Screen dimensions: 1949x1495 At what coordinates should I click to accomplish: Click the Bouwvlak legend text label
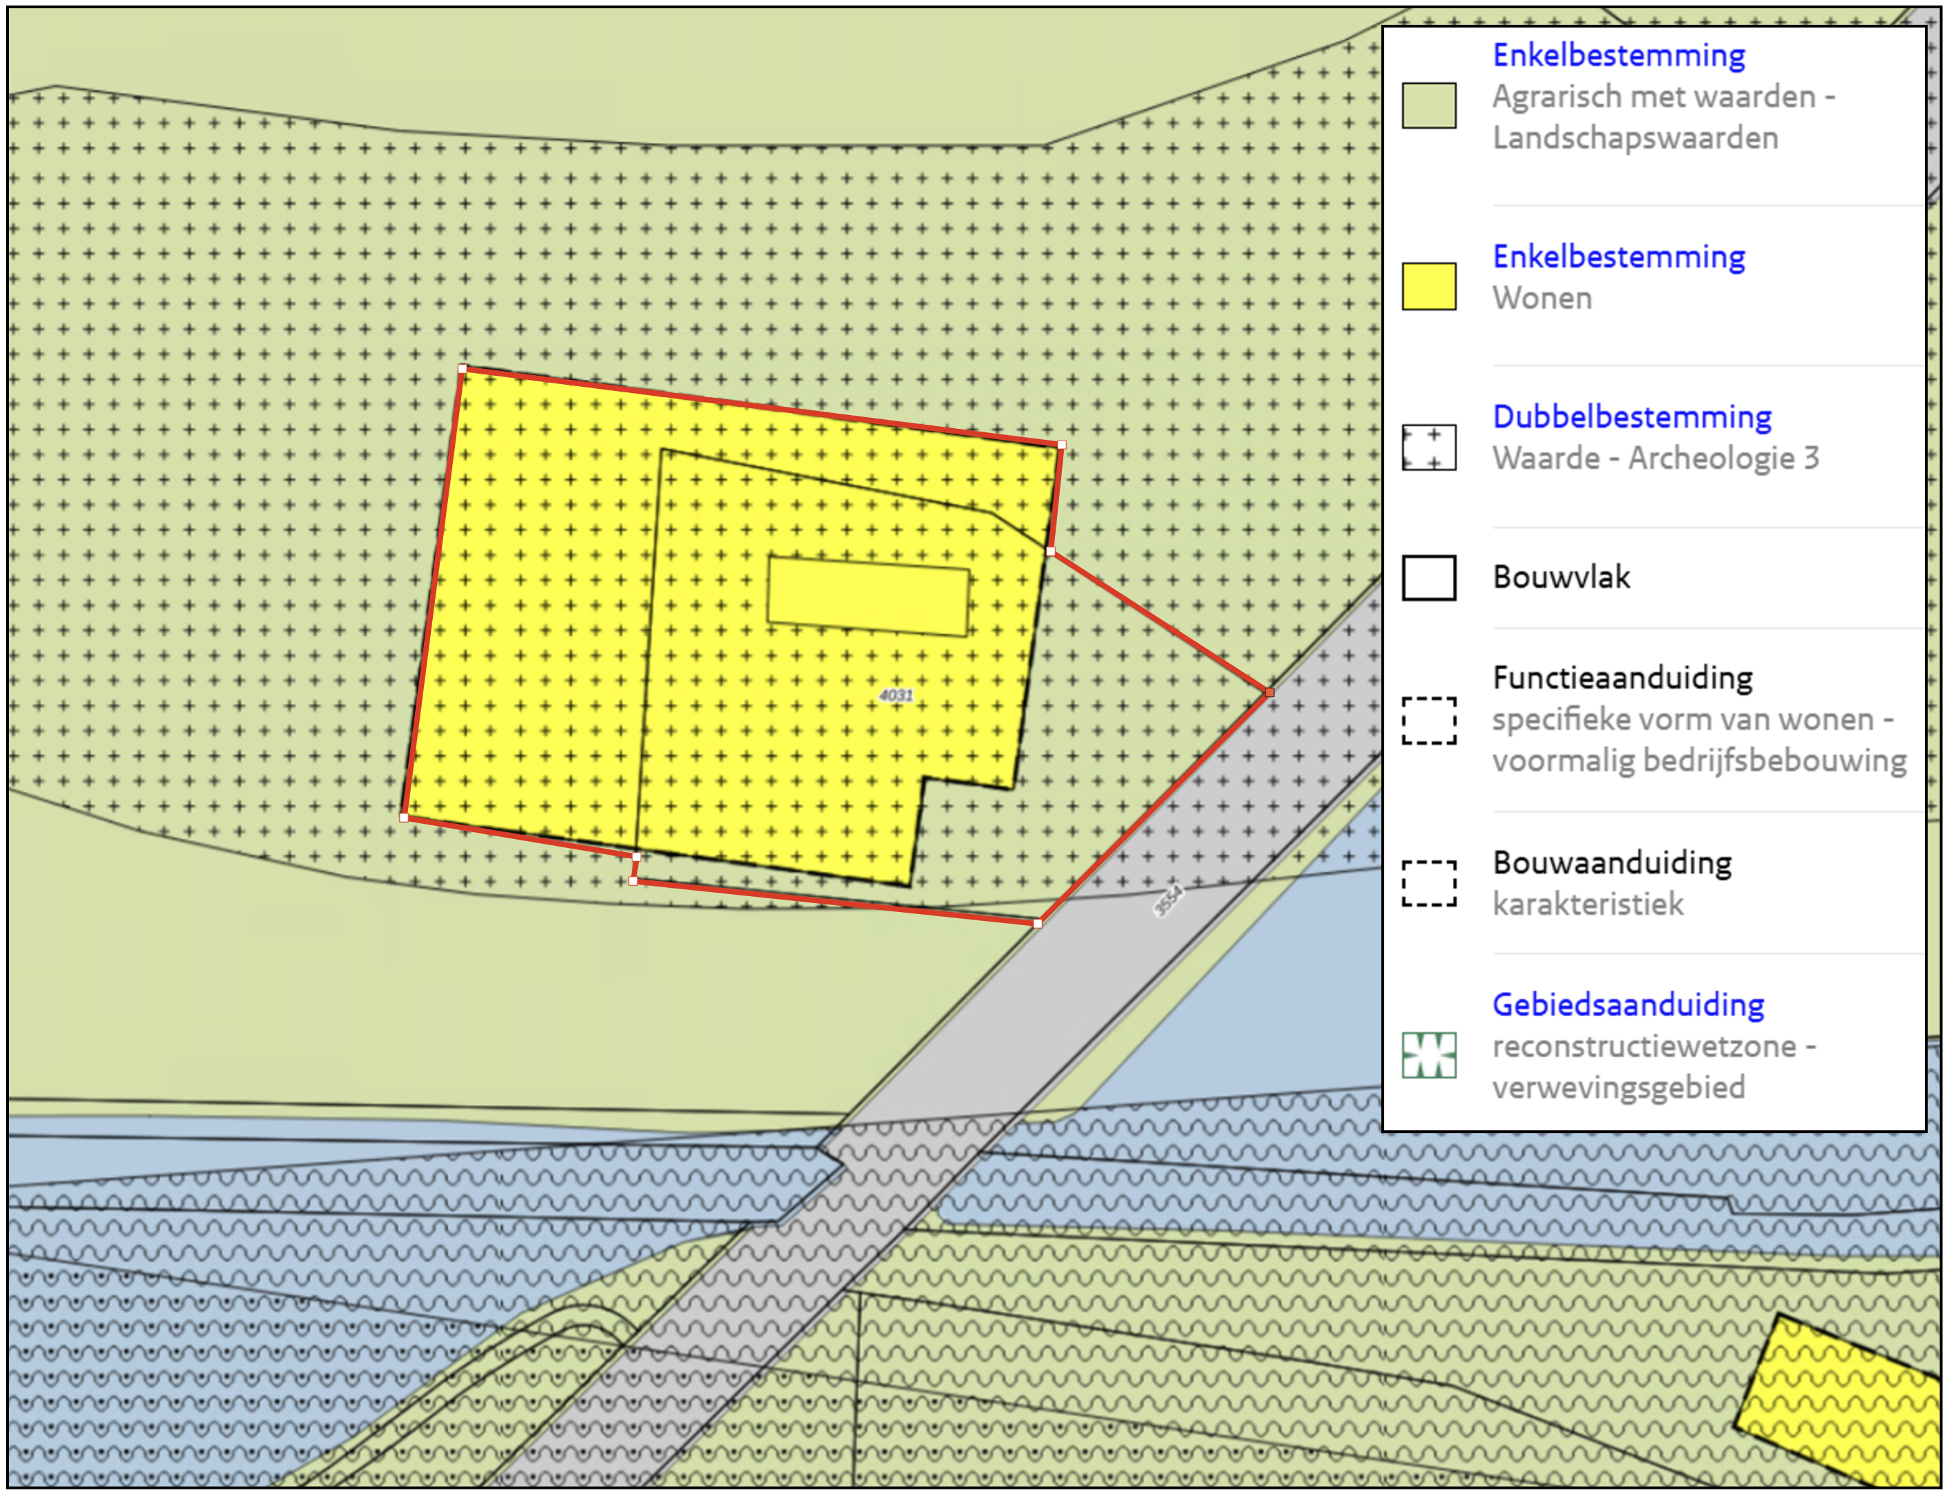(x=1561, y=577)
